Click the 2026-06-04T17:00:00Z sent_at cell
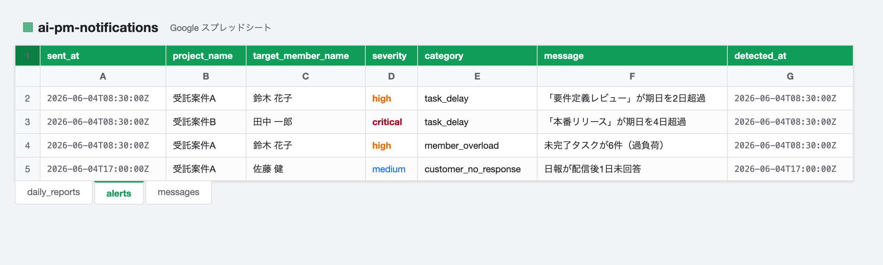The width and height of the screenshot is (883, 265). (x=103, y=169)
